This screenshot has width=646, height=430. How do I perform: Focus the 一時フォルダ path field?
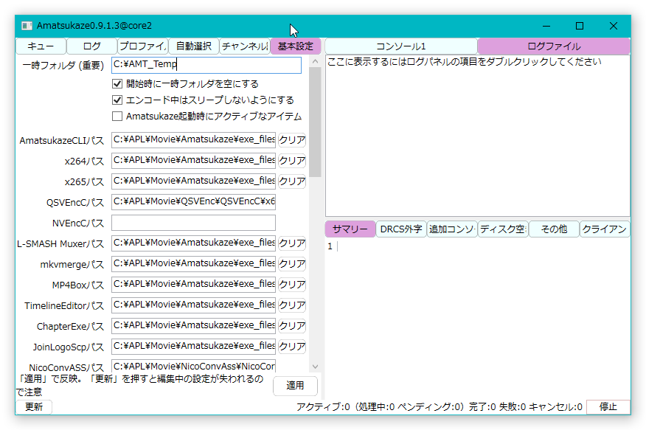206,65
